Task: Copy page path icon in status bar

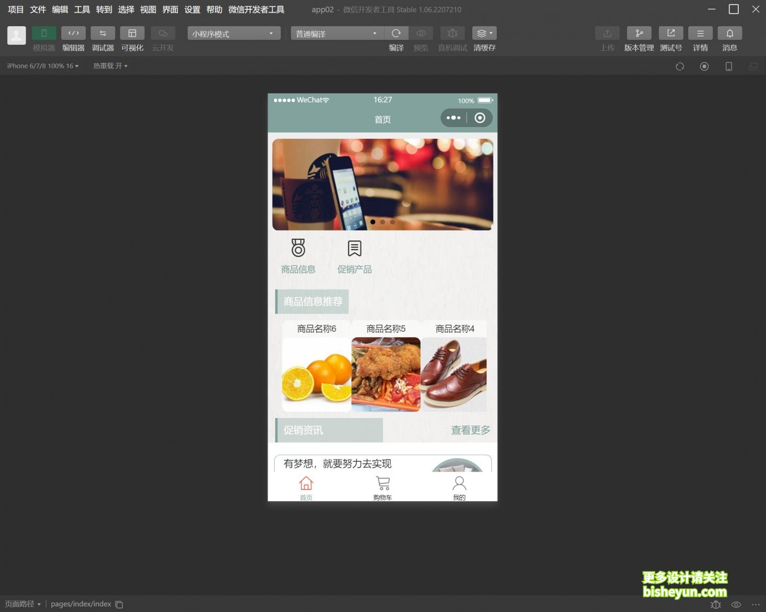Action: click(x=119, y=604)
